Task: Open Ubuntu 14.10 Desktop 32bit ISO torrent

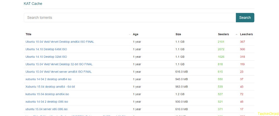Action: pos(46,57)
